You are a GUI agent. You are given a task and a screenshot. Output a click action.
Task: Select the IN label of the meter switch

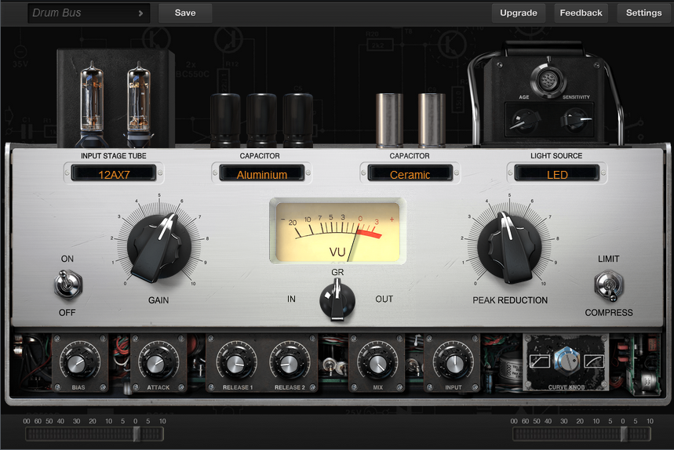pos(291,299)
